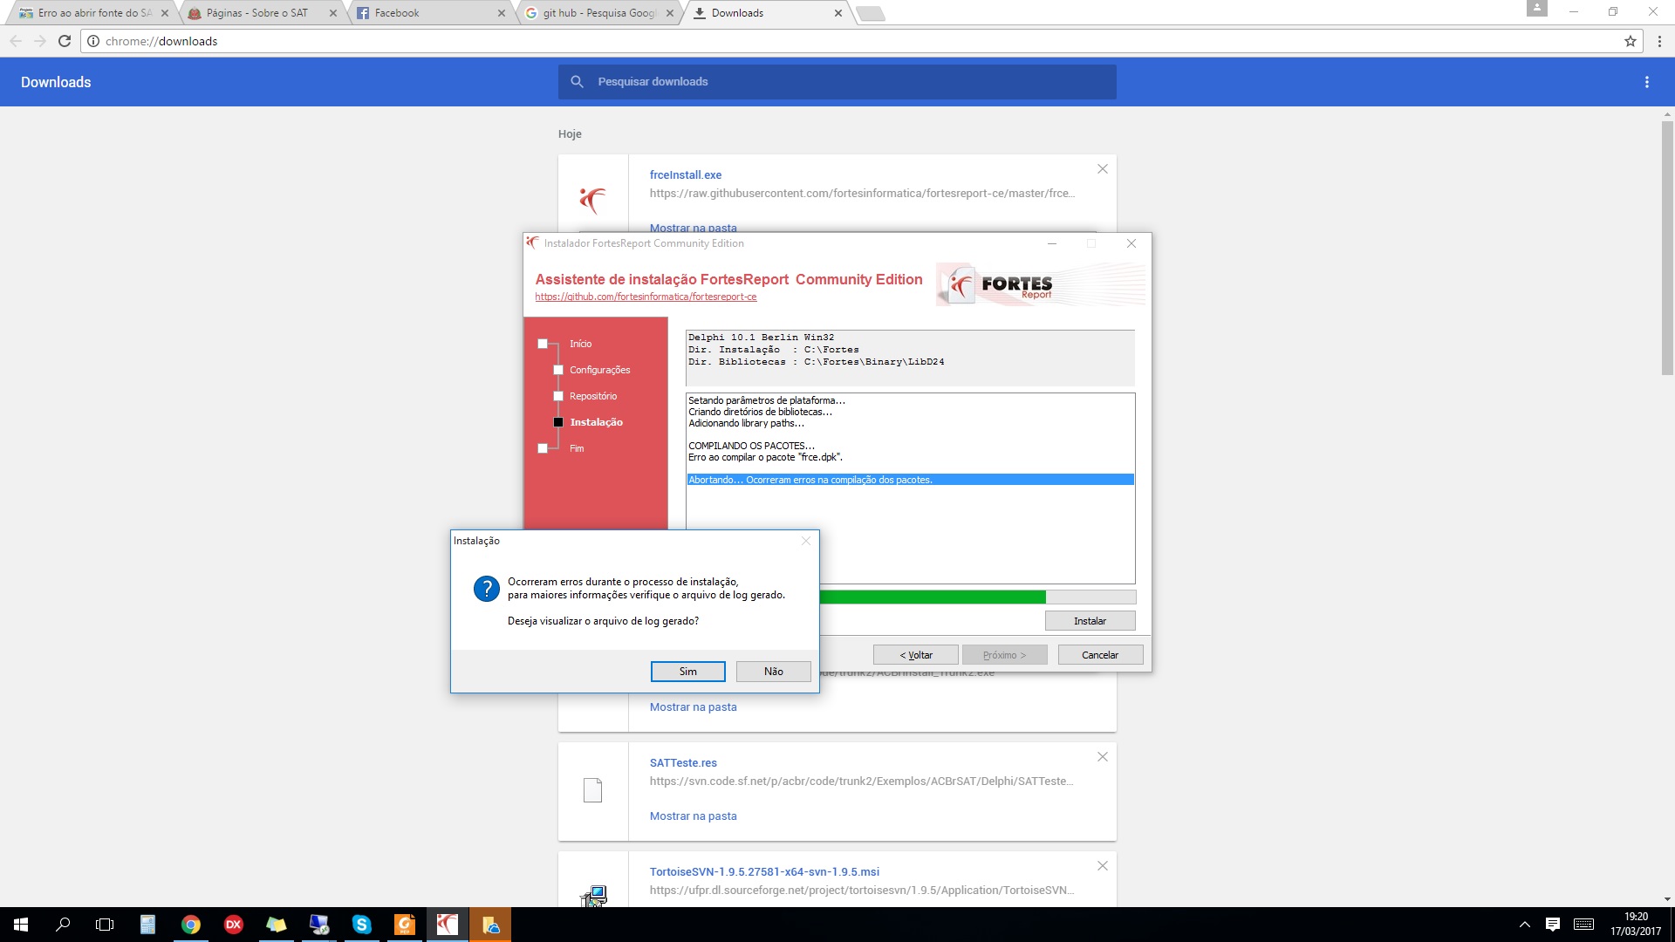Click the installer title bar icon

click(x=532, y=243)
